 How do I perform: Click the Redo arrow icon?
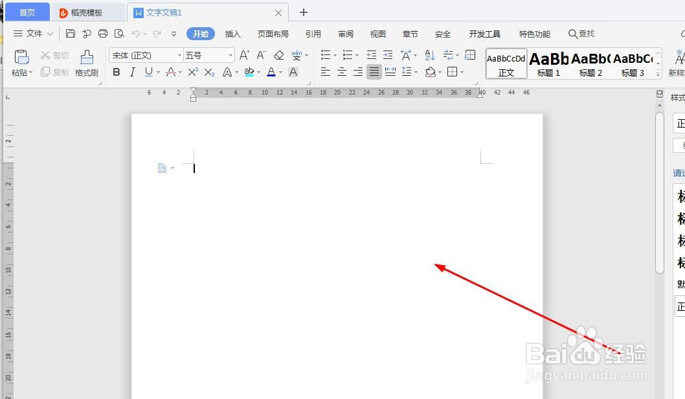click(157, 34)
